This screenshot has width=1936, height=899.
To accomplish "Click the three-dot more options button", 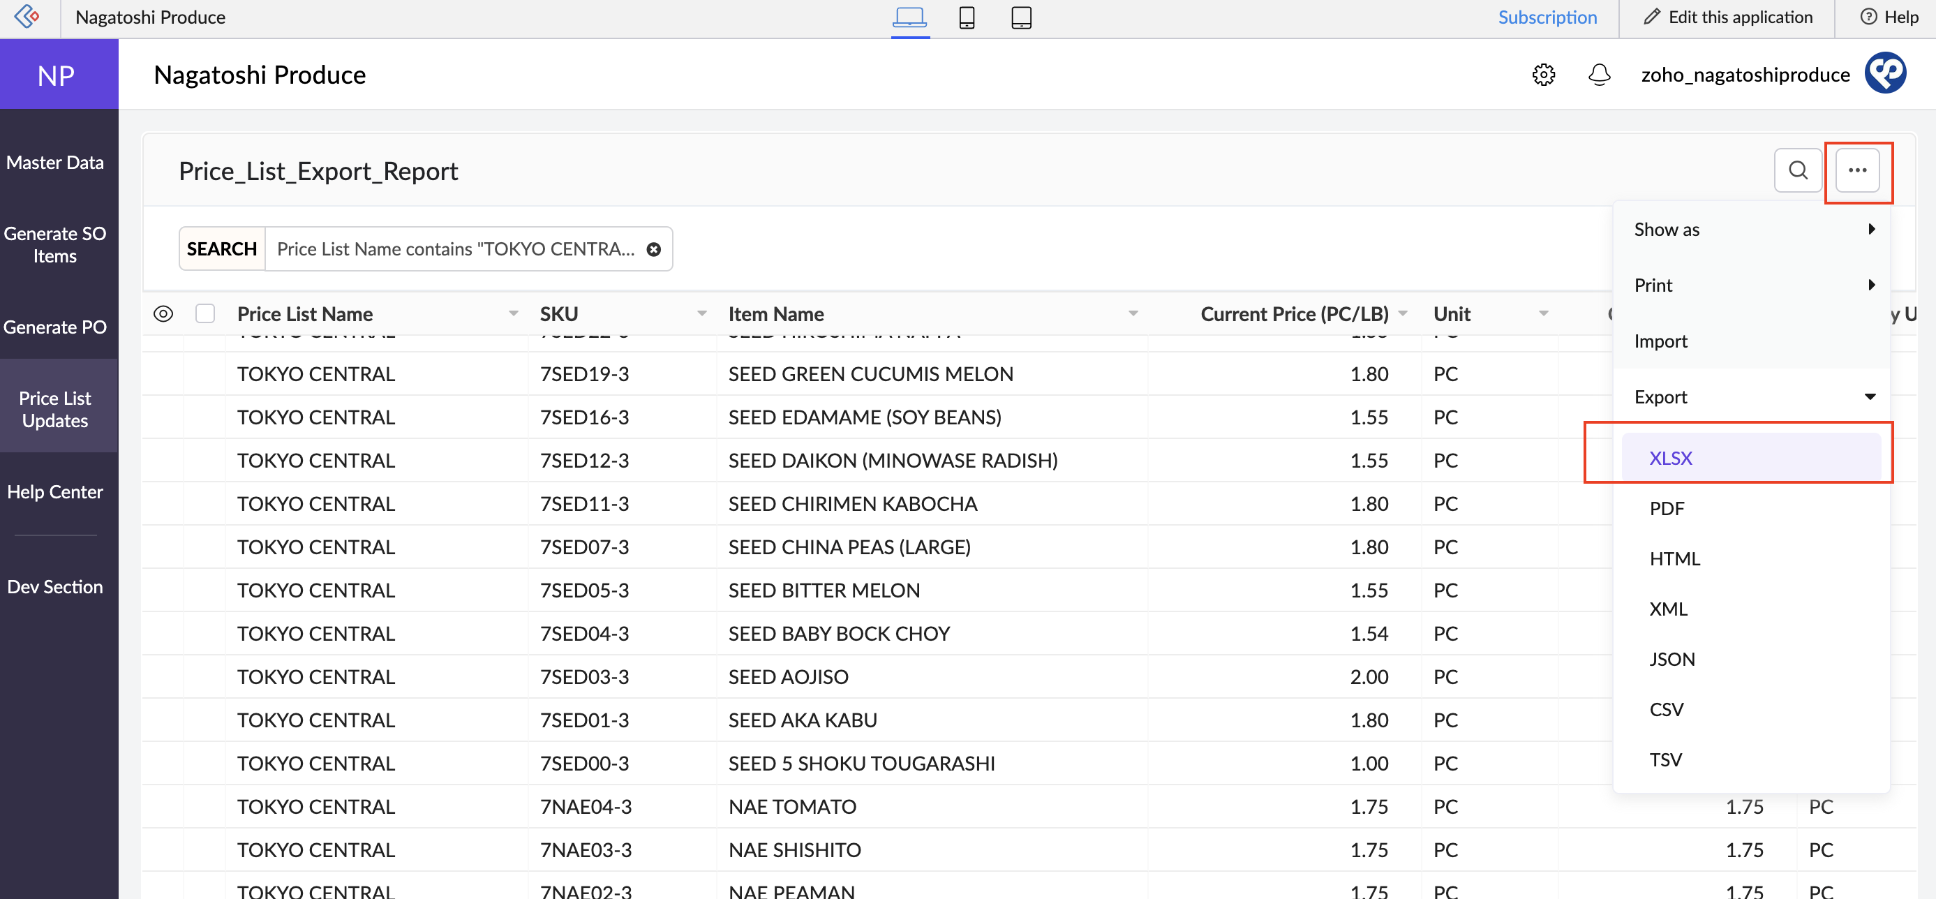I will [x=1857, y=170].
